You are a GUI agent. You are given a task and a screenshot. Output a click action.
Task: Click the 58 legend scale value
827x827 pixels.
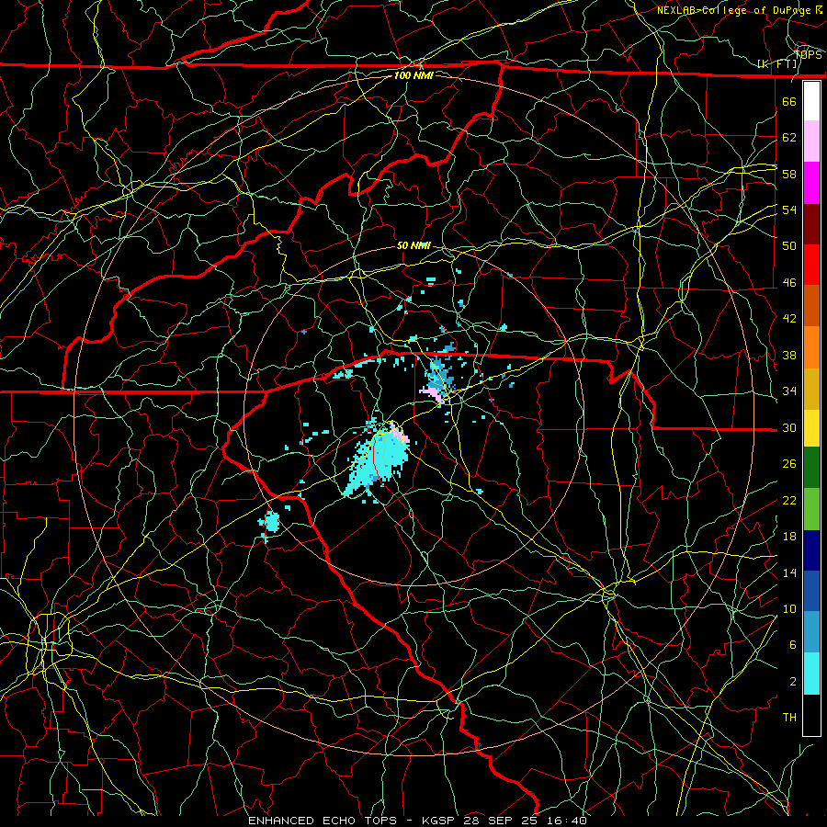coord(789,174)
